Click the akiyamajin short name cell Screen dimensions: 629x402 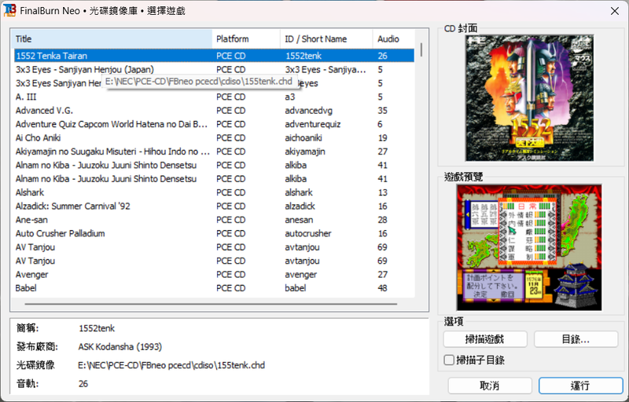tap(305, 151)
